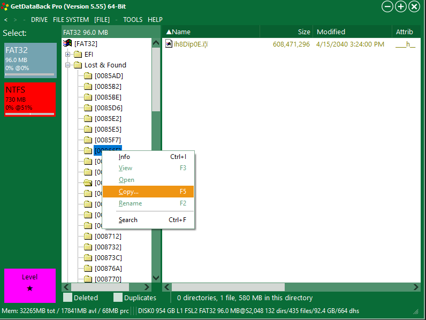The image size is (426, 320).
Task: Click the zoom-in plus button in the title bar
Action: pyautogui.click(x=401, y=6)
